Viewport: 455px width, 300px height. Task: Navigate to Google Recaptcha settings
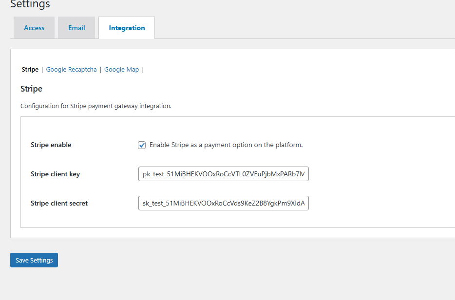[x=71, y=69]
